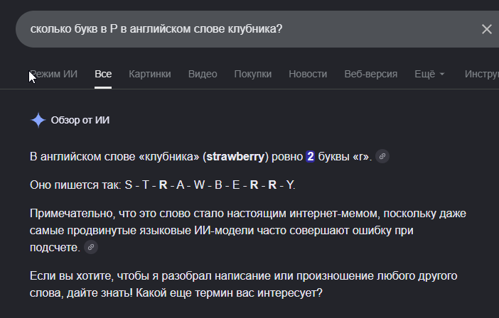Viewport: 499px width, 318px height.
Task: Go to the 'Видео' tab
Action: click(203, 74)
